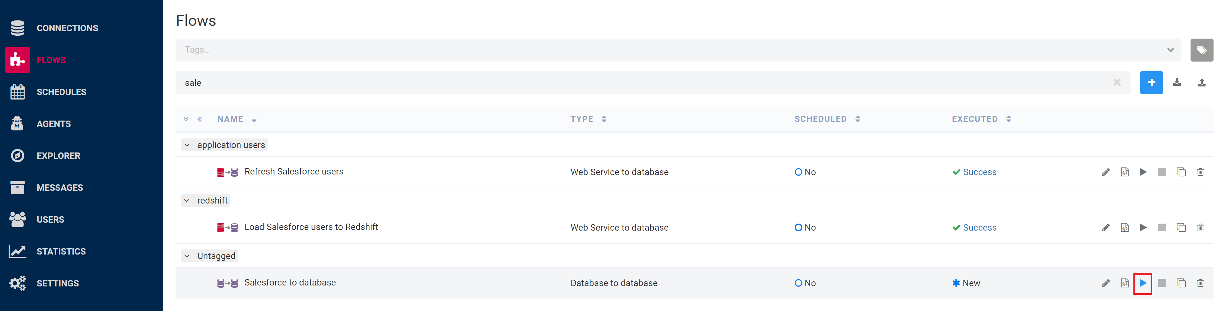This screenshot has width=1218, height=311.
Task: Click the Explorer compass icon
Action: [18, 156]
